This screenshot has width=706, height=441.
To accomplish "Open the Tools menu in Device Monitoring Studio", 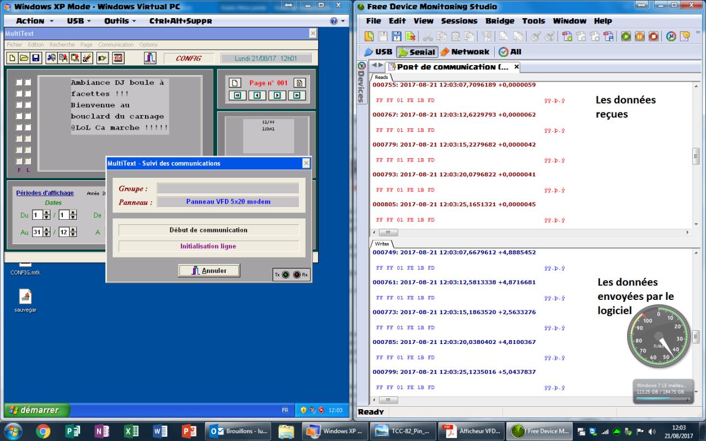I will 533,21.
